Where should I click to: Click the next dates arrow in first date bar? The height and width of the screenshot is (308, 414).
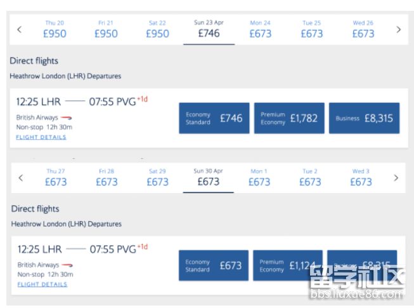point(398,29)
